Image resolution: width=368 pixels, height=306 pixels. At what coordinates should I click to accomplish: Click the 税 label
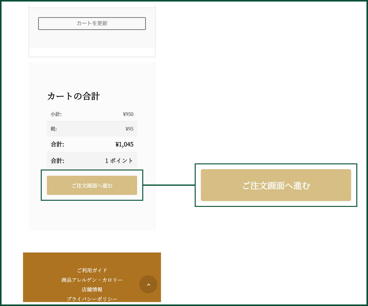click(x=54, y=129)
